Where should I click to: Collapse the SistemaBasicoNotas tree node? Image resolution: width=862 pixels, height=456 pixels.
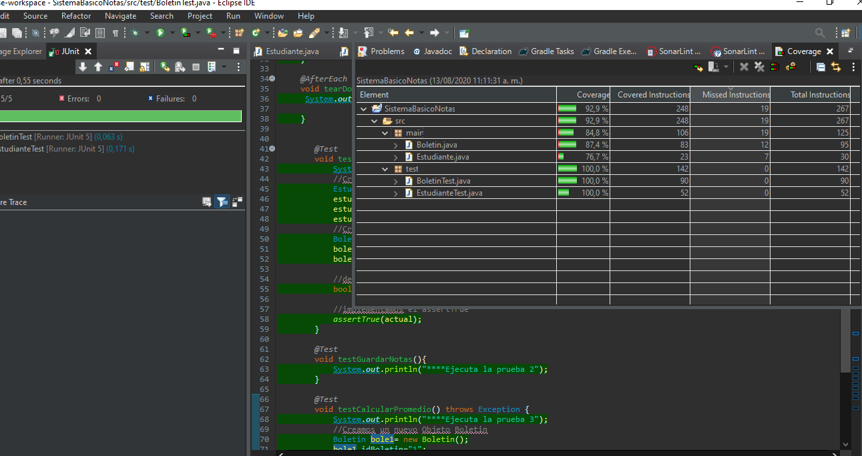pos(364,109)
